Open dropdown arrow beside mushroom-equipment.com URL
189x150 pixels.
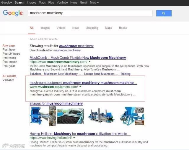point(80,87)
